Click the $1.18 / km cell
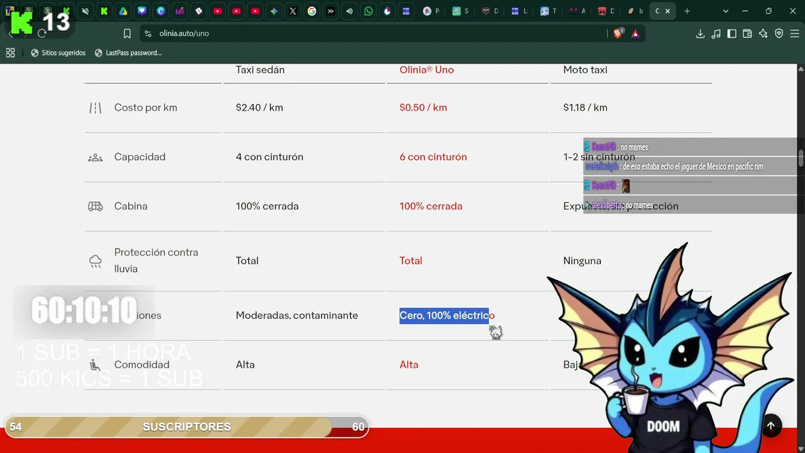 (586, 108)
